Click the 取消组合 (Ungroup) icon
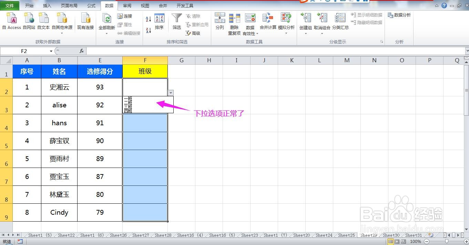Screen dimensions: 469x245 [x=322, y=19]
